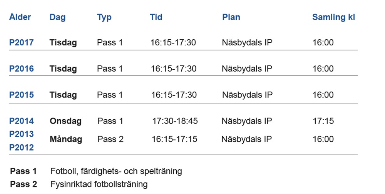Screen dimensions: 385x194
Task: Click the 17:30-18:45 time slot
Action: [x=175, y=121]
